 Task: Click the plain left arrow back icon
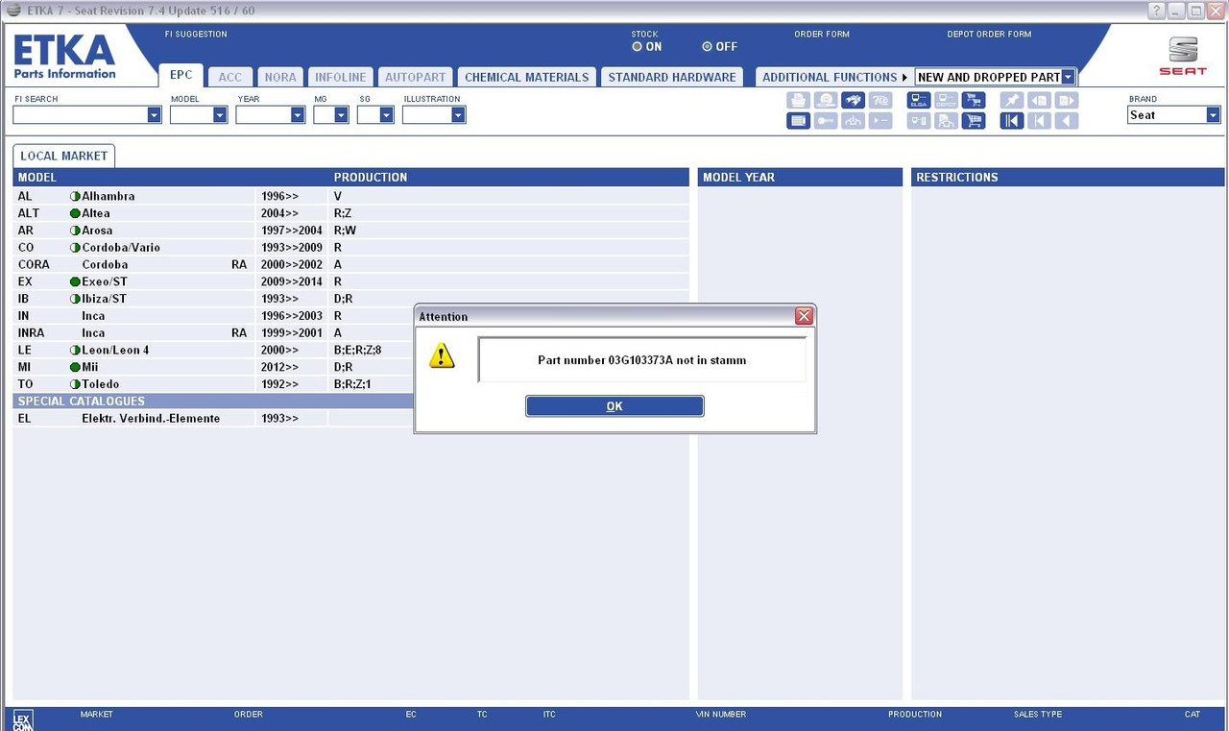coord(1067,121)
